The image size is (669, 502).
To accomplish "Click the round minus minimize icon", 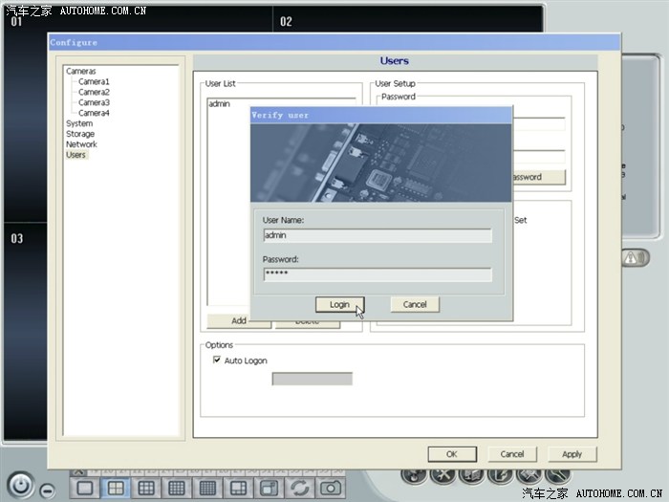I will [x=48, y=491].
